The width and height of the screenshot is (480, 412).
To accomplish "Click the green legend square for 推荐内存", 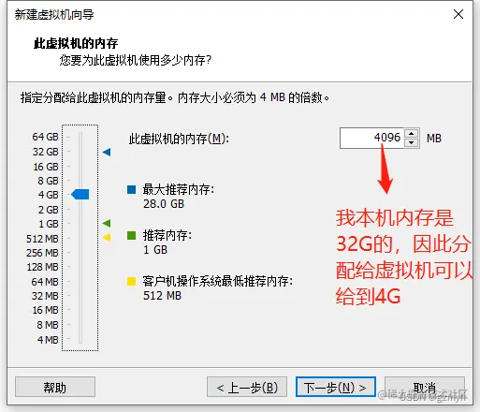I will click(131, 235).
